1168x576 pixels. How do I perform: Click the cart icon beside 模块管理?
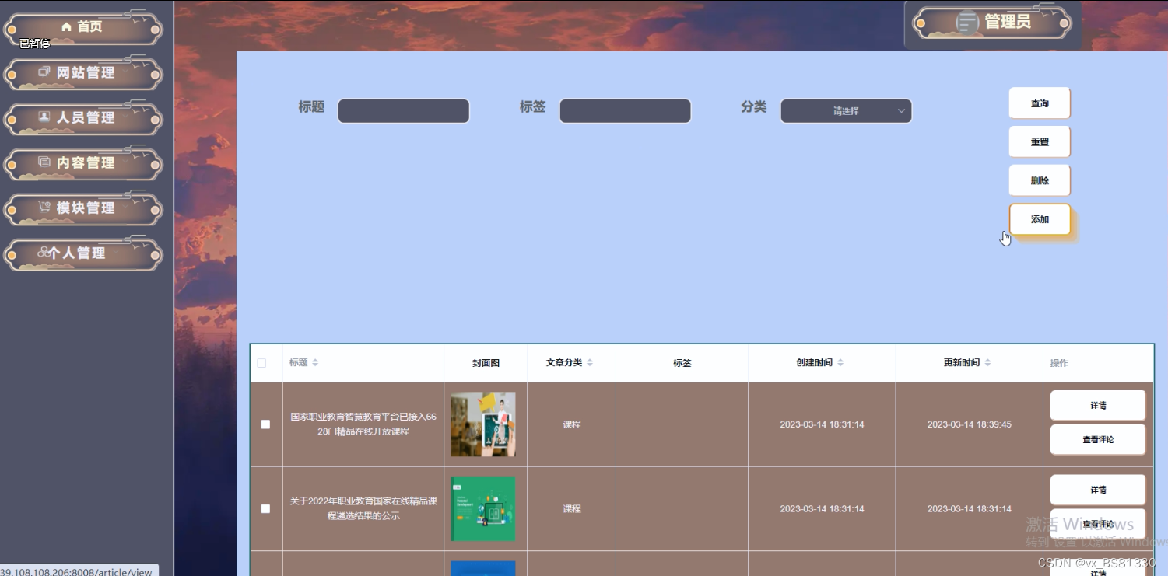point(44,208)
